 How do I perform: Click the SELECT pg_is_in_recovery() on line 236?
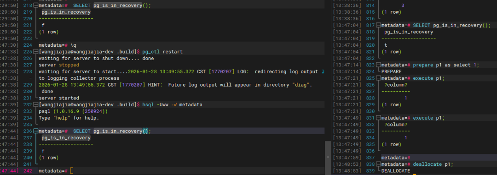pos(112,131)
